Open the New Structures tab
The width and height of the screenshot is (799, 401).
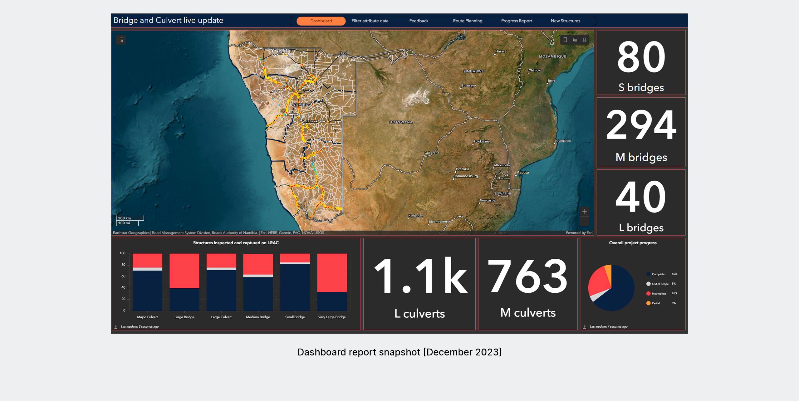(565, 21)
